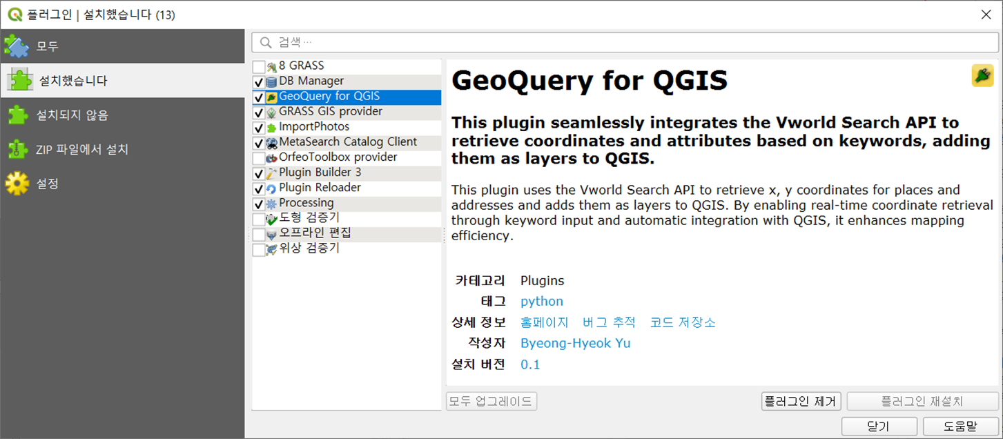Disable the GeoQuery for QGIS checkbox
This screenshot has width=1003, height=439.
259,97
